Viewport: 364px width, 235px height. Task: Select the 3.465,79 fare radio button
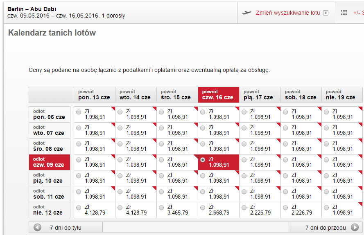point(161,208)
